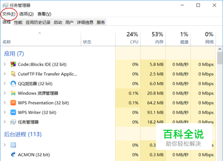Sort by the 内存 column header
Image resolution: width=223 pixels, height=161 pixels.
coord(153,39)
